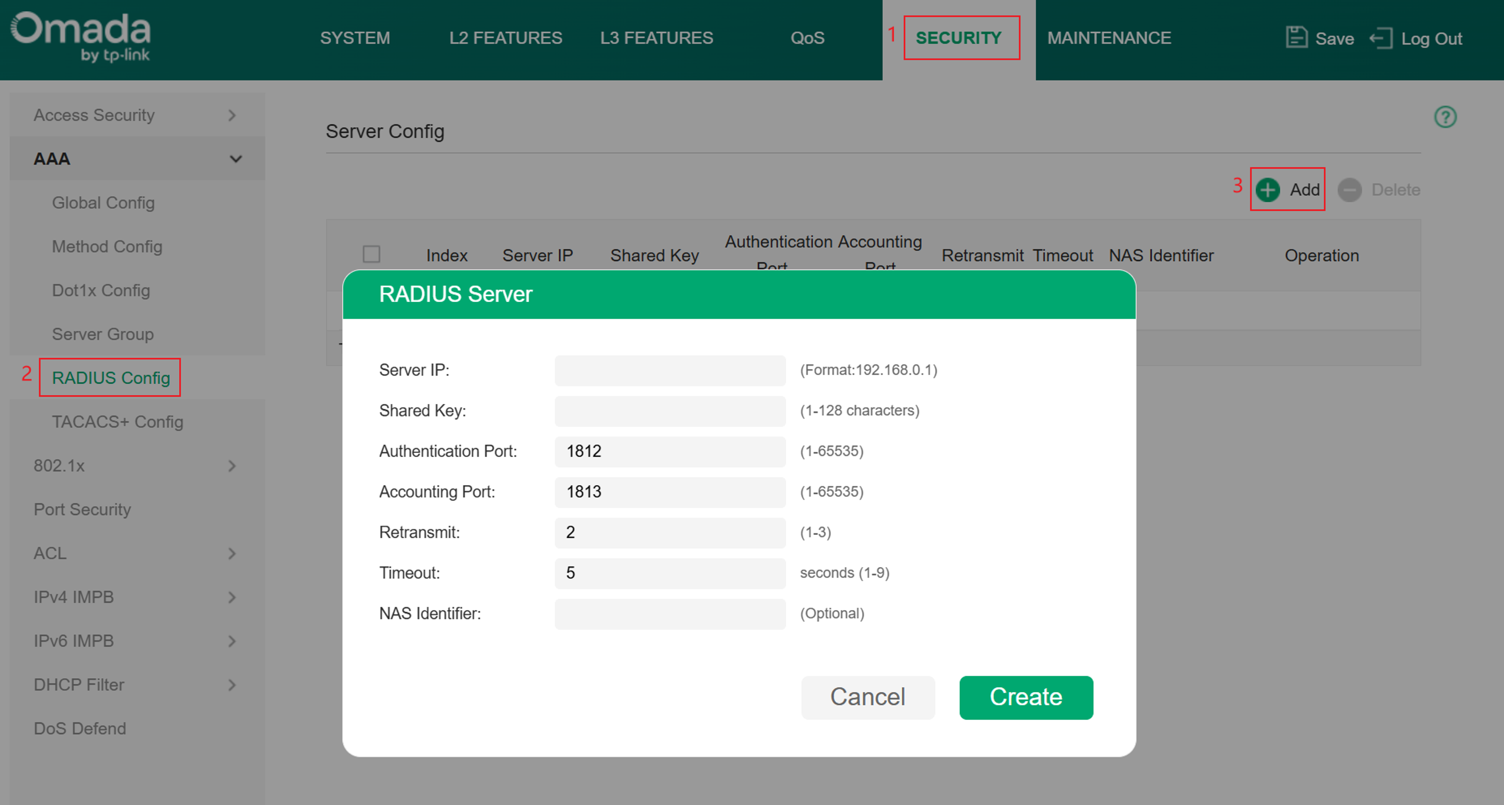Click the Add label
The image size is (1504, 805).
[x=1305, y=190]
